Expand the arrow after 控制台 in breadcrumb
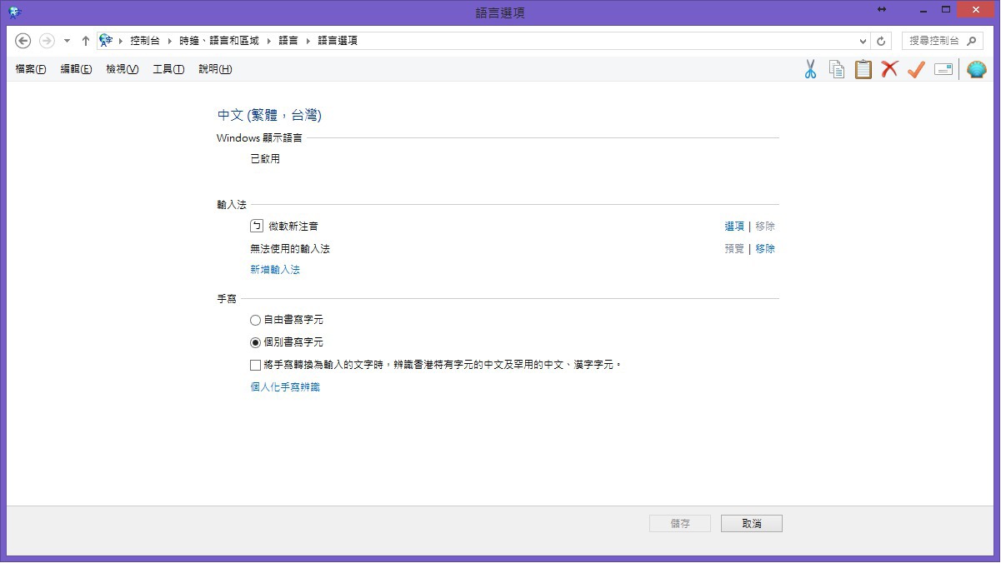This screenshot has height=563, width=1001. [x=169, y=41]
